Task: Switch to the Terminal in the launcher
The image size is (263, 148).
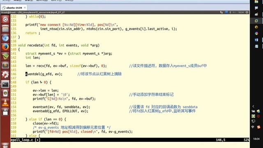Action: click(x=5, y=84)
